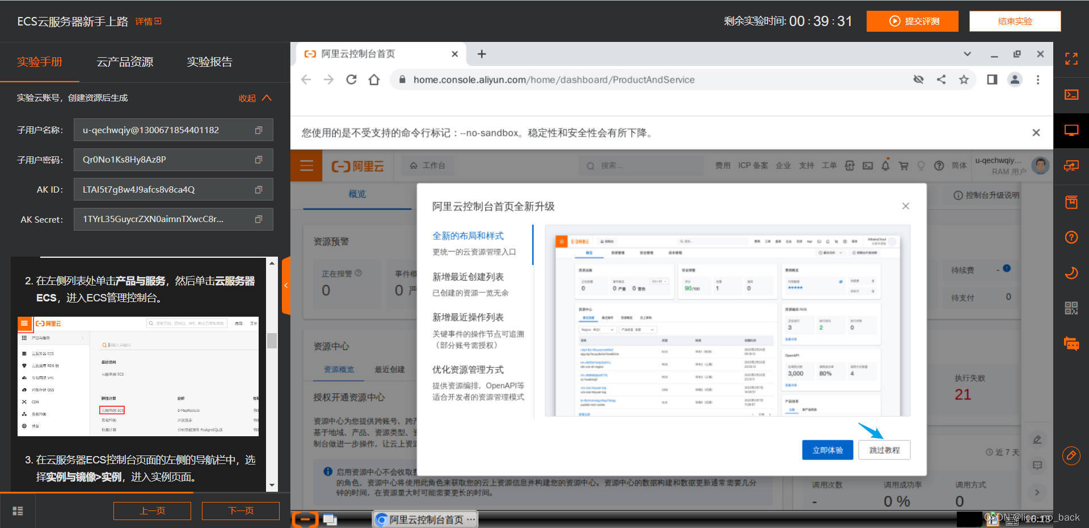The width and height of the screenshot is (1089, 528).
Task: Share this page from address bar
Action: [941, 80]
